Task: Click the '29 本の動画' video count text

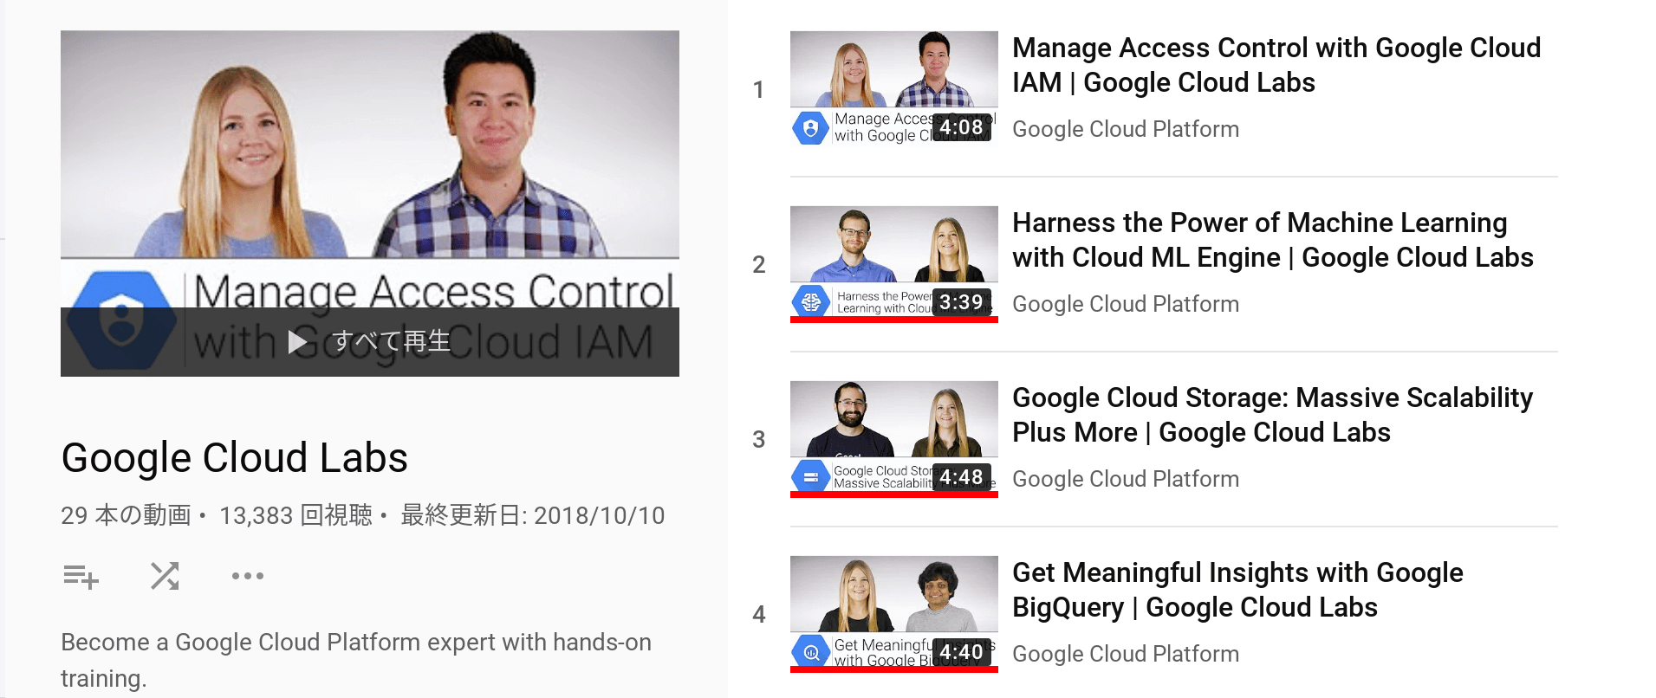Action: tap(126, 515)
